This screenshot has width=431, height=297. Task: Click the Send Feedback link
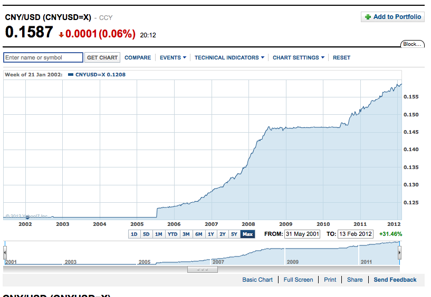(395, 280)
